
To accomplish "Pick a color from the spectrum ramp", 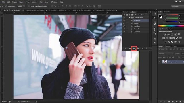I will (x=171, y=26).
